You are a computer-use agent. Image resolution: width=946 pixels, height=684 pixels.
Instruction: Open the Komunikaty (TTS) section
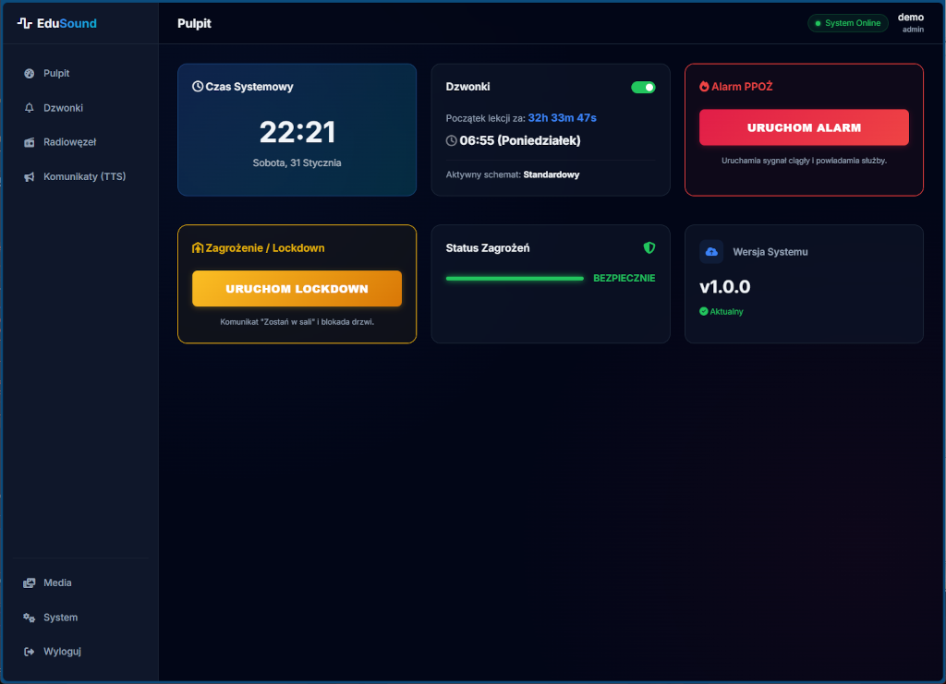(84, 176)
